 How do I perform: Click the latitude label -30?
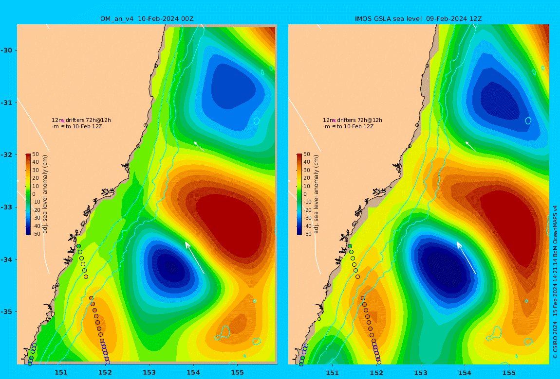pos(6,50)
